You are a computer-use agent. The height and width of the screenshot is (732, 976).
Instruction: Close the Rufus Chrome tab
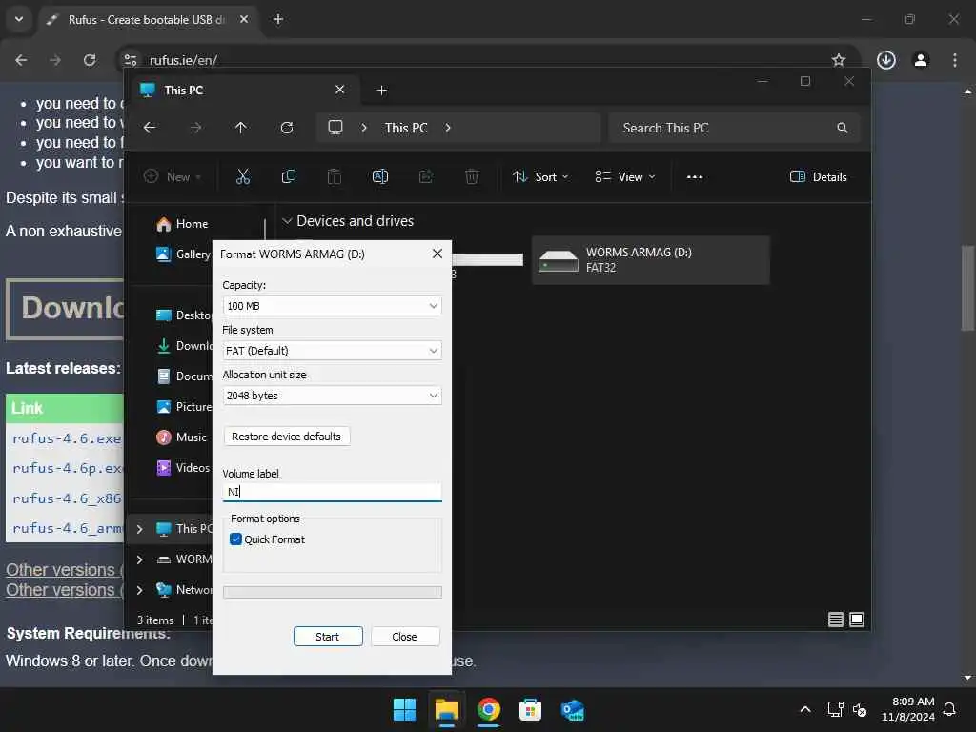pyautogui.click(x=244, y=19)
